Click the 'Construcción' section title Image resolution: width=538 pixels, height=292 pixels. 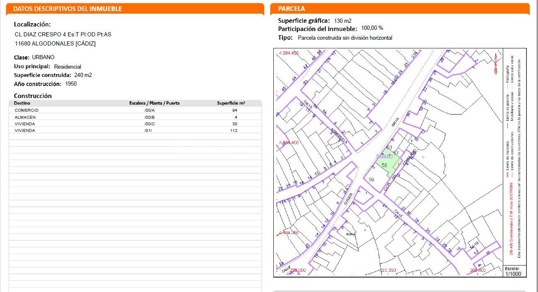pos(33,96)
